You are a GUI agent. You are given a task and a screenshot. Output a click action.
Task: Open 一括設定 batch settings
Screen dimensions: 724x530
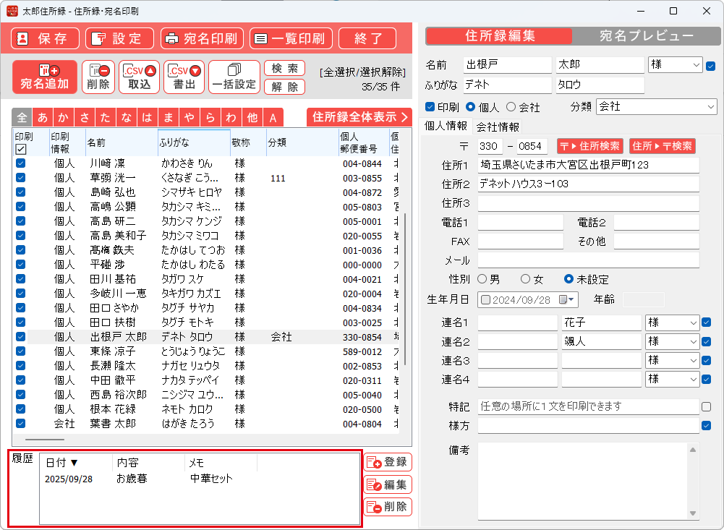(234, 76)
